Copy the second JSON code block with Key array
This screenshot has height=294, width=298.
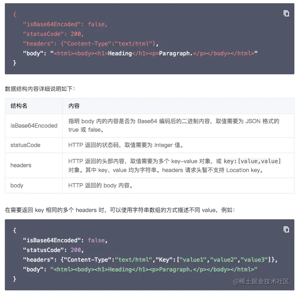[x=286, y=229]
